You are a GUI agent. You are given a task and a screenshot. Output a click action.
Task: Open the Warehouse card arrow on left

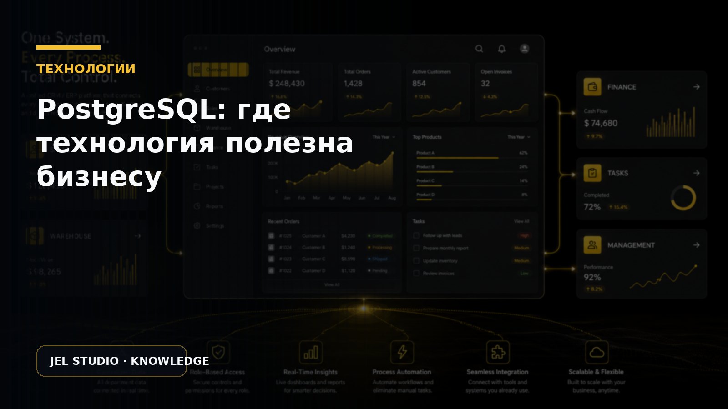coord(138,236)
